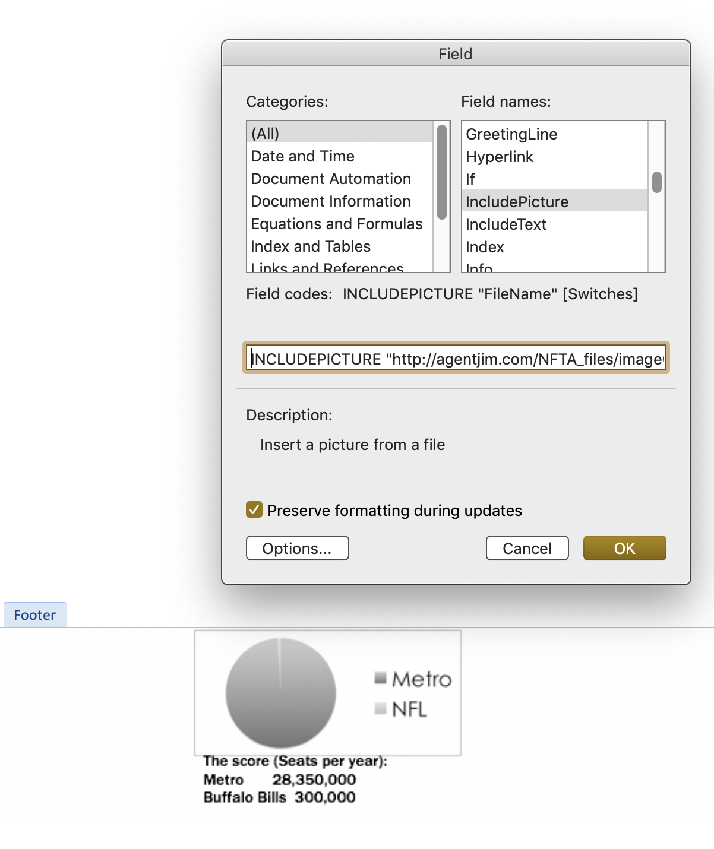
Task: Choose the Document Automation category
Action: click(x=340, y=179)
